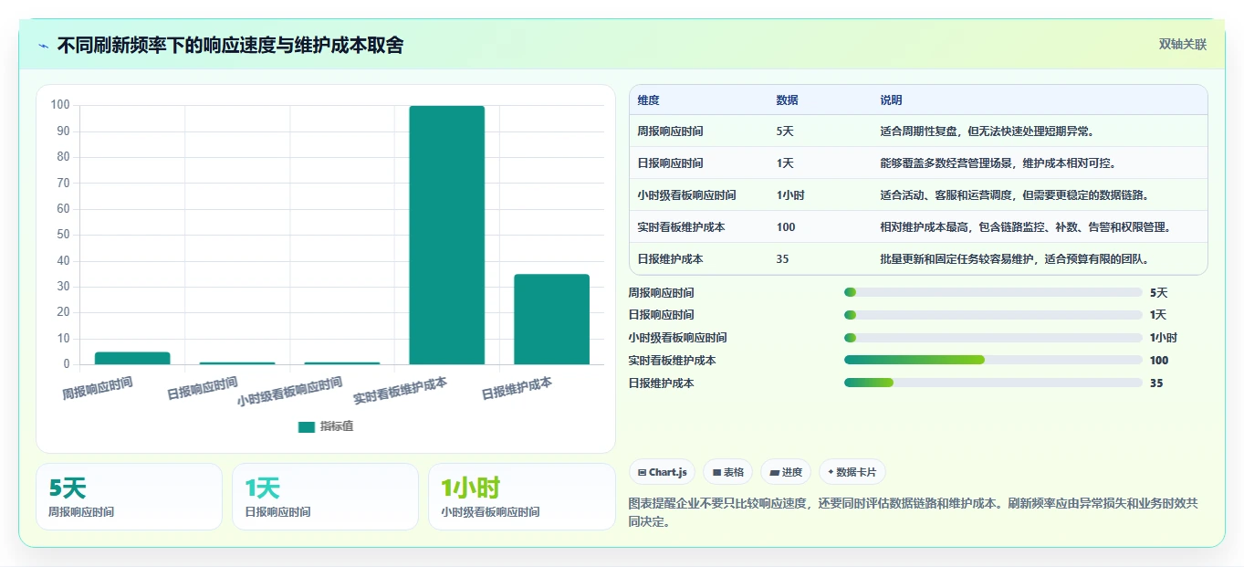Select the Chart.js tag
This screenshot has width=1244, height=567.
pos(663,472)
